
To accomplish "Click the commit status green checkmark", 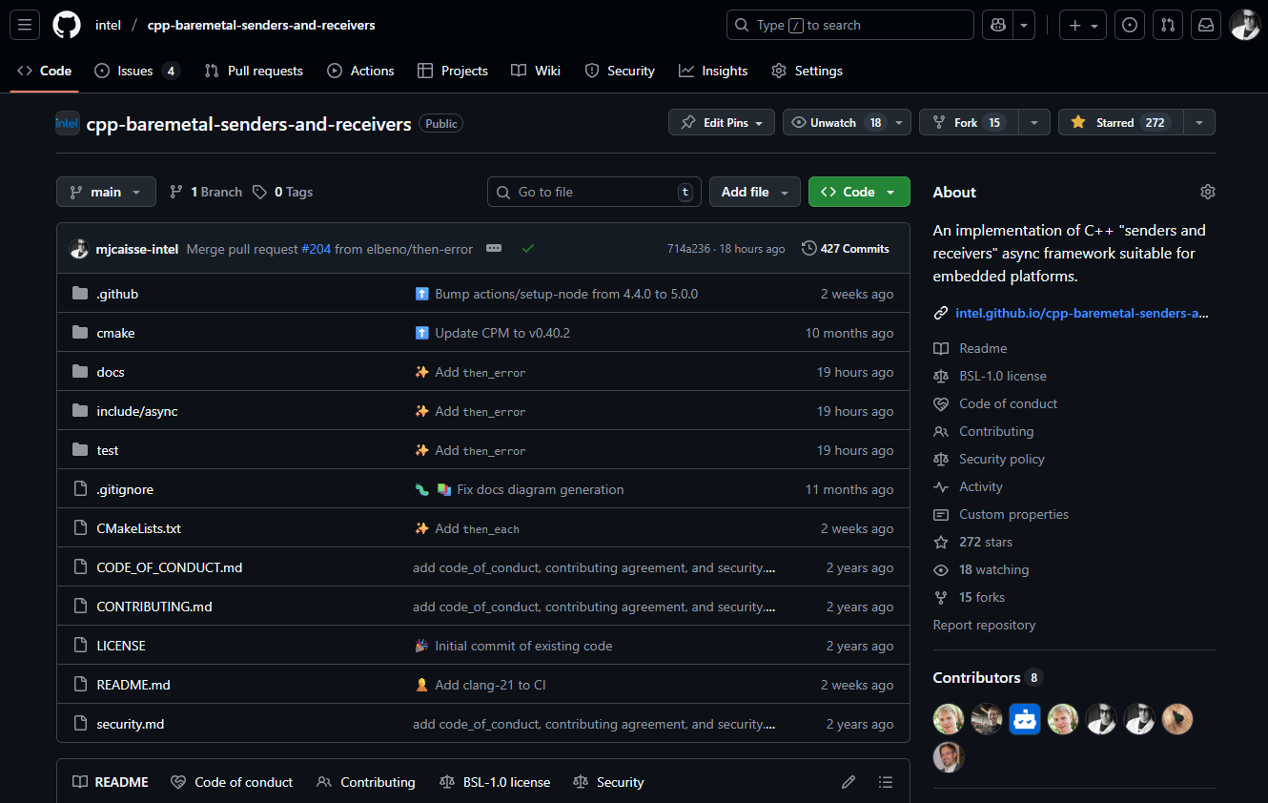I will (527, 249).
